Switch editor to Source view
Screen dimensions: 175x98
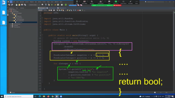coord(40,10)
